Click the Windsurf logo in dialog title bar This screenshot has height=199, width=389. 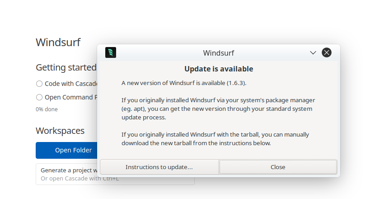point(111,52)
